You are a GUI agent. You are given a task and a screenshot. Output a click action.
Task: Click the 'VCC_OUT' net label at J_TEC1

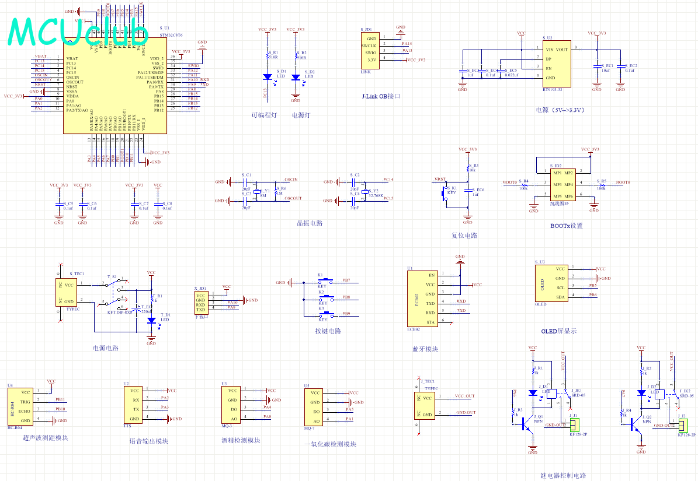tap(465, 396)
